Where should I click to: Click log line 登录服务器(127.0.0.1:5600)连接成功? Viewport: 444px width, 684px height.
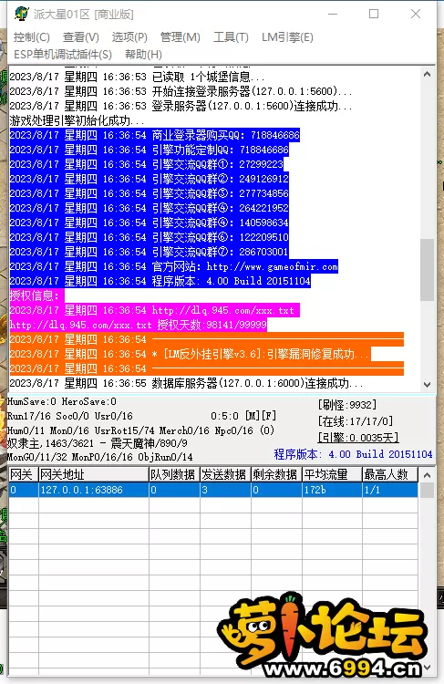click(x=181, y=106)
